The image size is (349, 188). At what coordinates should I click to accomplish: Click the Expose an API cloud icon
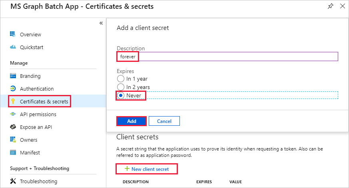point(13,127)
